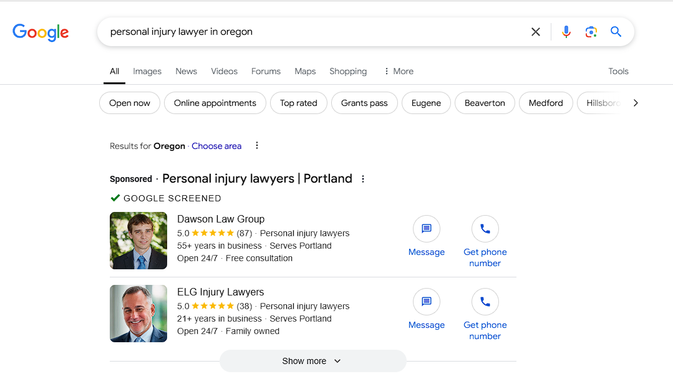Open the three-dot menu next to Choose area
Image resolution: width=673 pixels, height=384 pixels.
pos(257,145)
